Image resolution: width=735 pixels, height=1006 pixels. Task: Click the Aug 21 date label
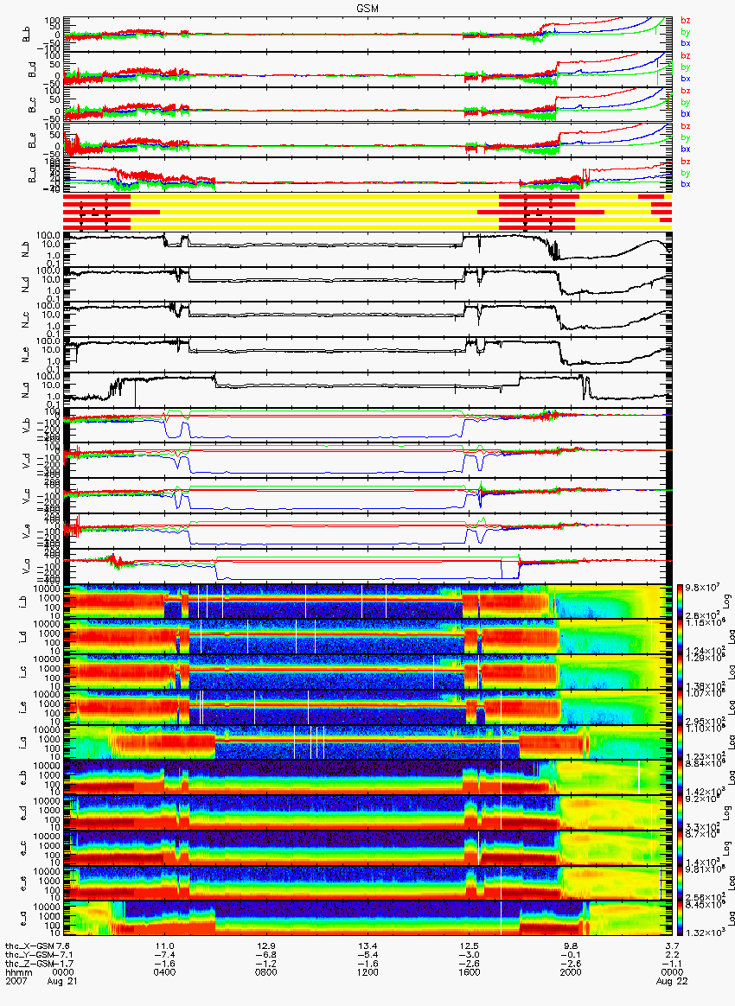tap(62, 981)
